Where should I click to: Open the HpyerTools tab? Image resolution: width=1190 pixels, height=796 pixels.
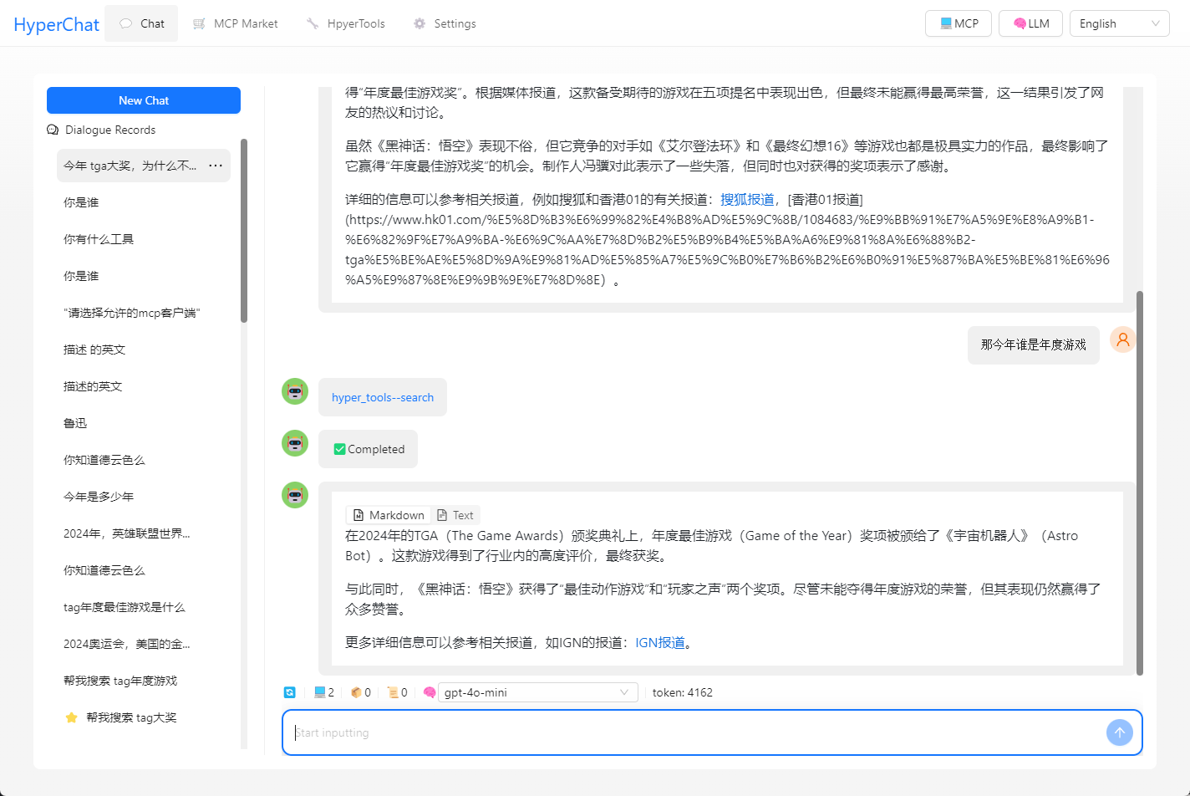coord(346,23)
